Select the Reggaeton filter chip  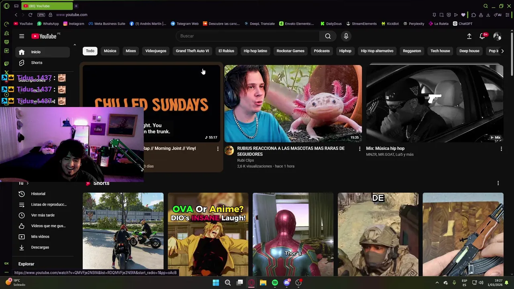coord(412,51)
